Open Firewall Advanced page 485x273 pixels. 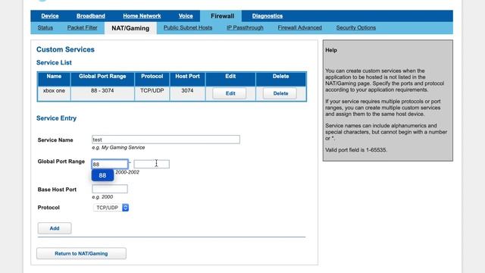click(x=300, y=27)
